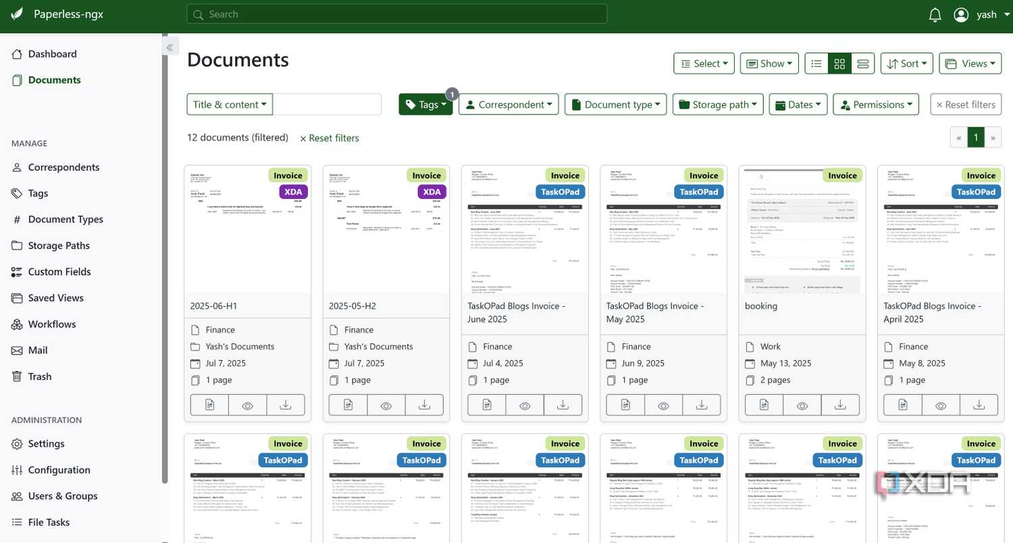
Task: Preview the TaskOPad June 2025 invoice
Action: pyautogui.click(x=525, y=405)
